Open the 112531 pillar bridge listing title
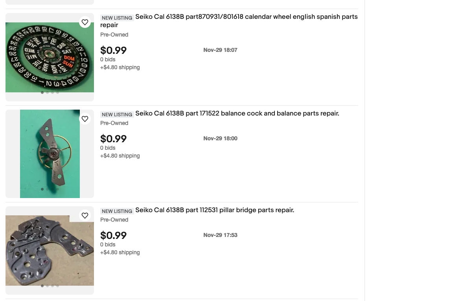Viewport: 458px width, 301px height. tap(215, 210)
